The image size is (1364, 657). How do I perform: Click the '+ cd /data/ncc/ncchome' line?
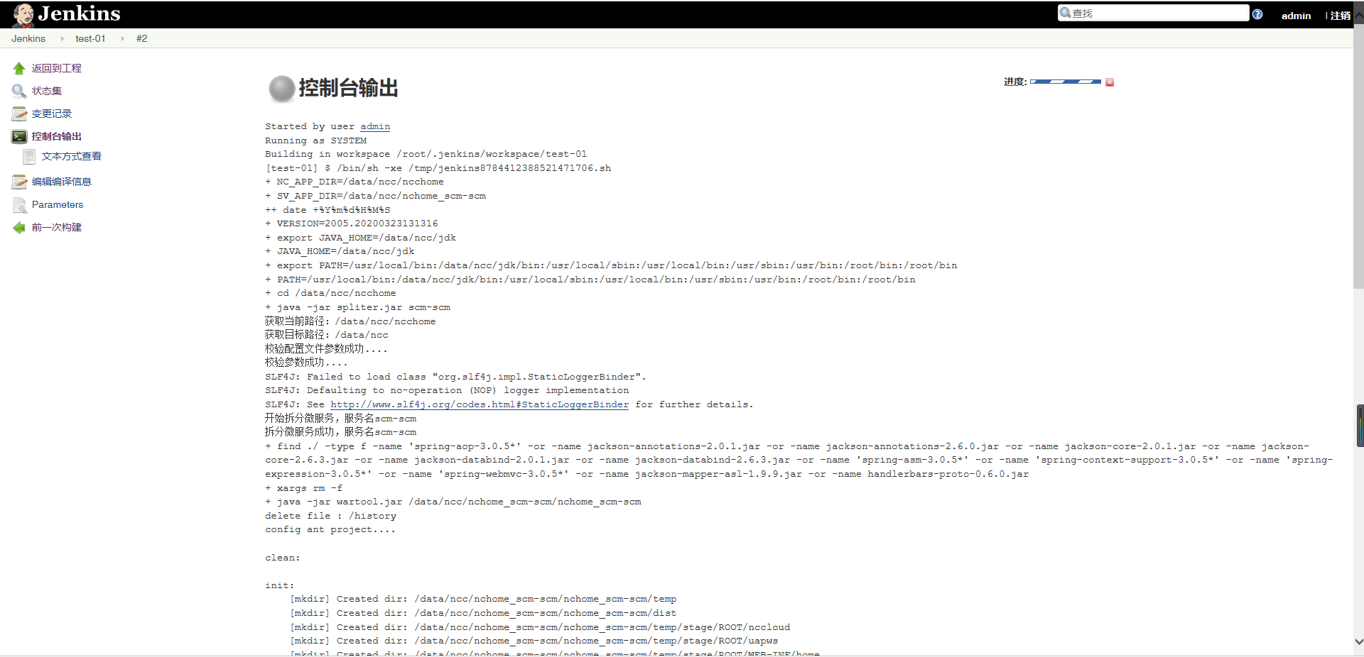pos(330,293)
